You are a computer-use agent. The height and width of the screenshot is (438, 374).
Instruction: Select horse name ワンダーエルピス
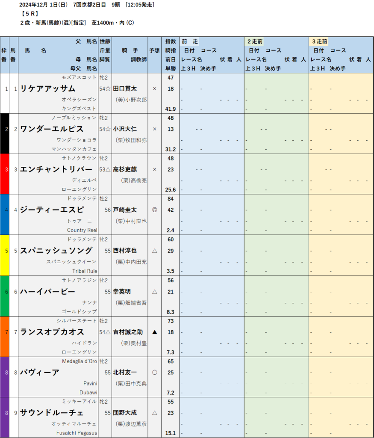(x=52, y=129)
